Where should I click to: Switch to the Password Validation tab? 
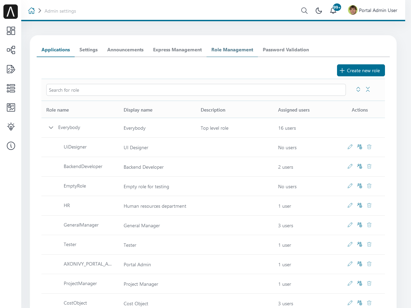pyautogui.click(x=286, y=50)
